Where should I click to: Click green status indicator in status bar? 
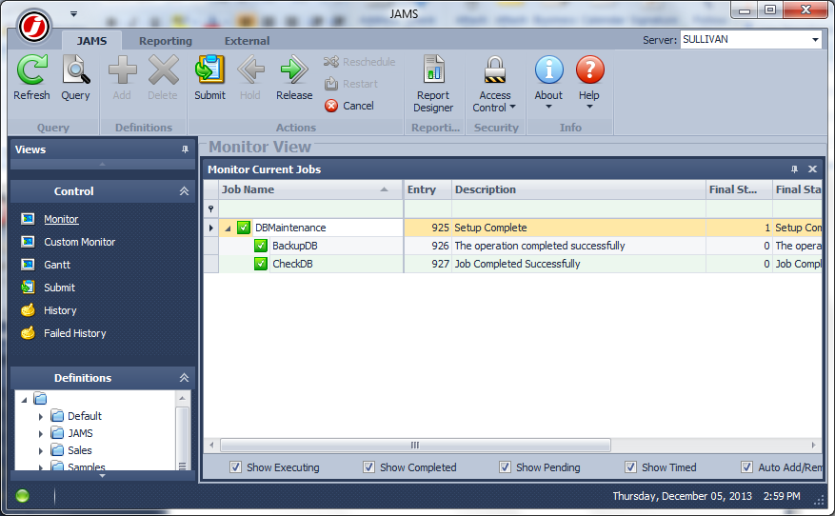[22, 496]
